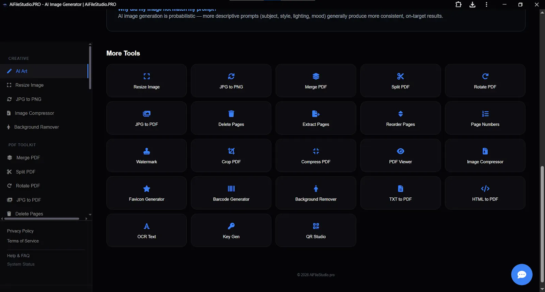Open the Extract Pages tool card

coord(316,118)
